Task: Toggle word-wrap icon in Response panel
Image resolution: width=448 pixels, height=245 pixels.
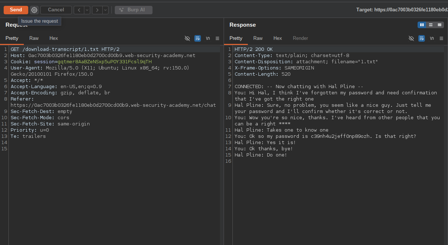Action: point(422,38)
